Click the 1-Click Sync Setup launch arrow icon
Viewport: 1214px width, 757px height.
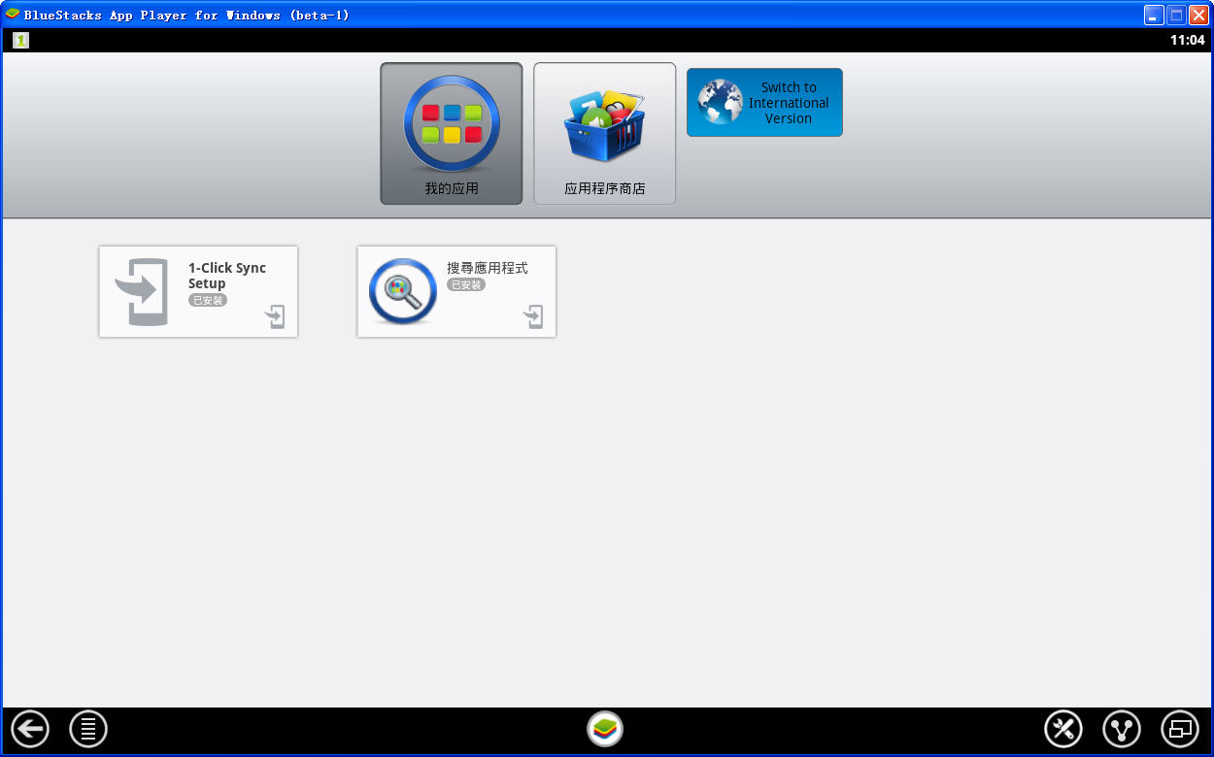(x=276, y=316)
